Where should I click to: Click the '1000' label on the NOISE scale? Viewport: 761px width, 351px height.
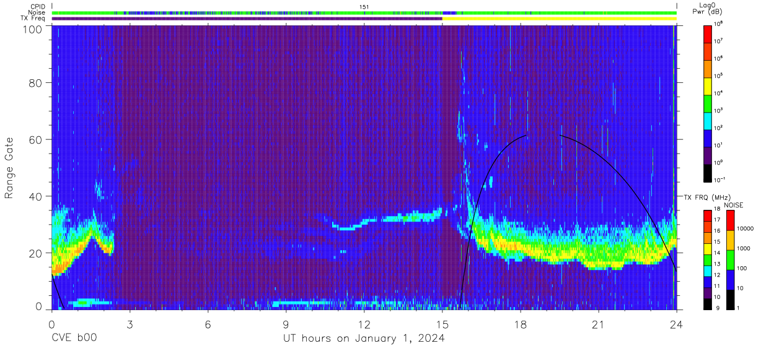click(745, 249)
